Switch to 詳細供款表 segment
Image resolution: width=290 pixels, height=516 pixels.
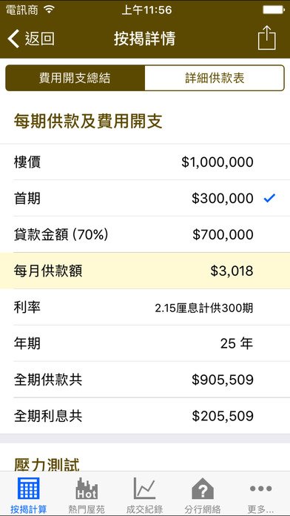(x=215, y=78)
